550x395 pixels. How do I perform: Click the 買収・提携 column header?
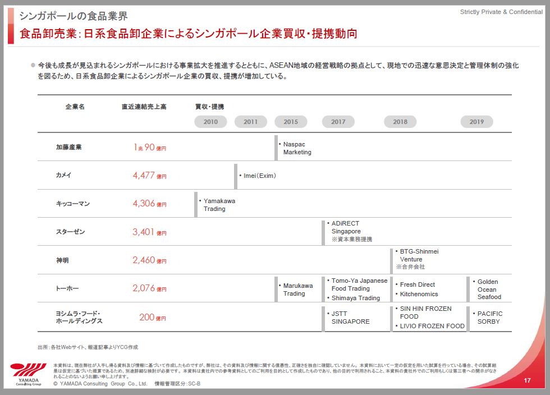coord(209,107)
